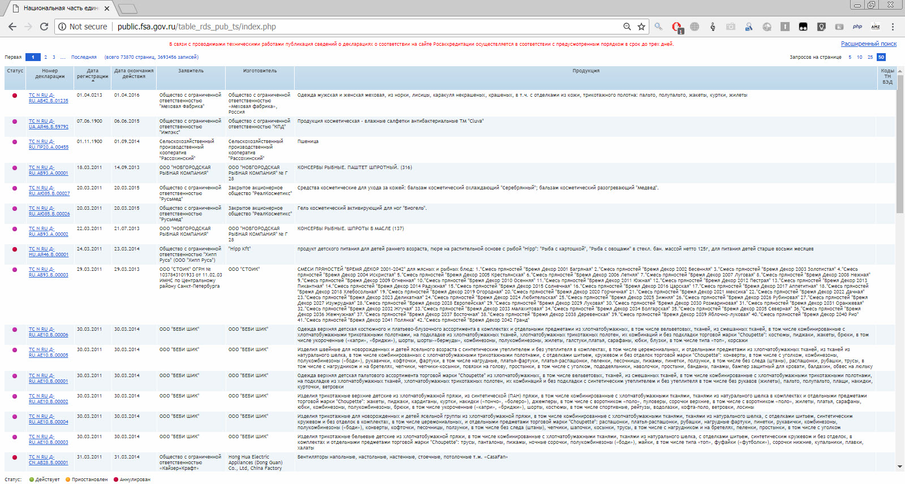Open the site information icon beside Not secure
Viewport: 905px width, 484px height.
pyautogui.click(x=62, y=27)
